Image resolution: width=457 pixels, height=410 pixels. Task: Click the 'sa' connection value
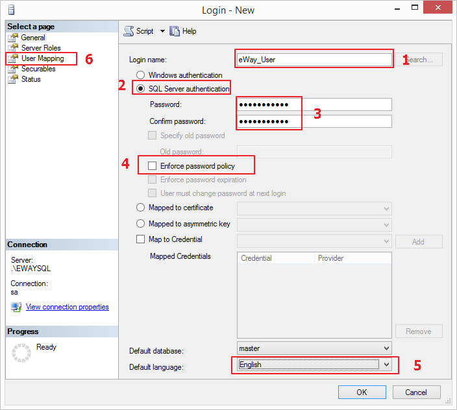(14, 292)
